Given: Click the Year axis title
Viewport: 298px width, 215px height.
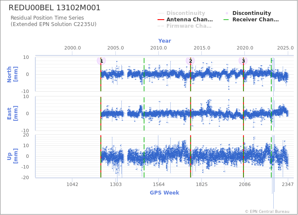Looking at the screenshot, I should point(165,41).
